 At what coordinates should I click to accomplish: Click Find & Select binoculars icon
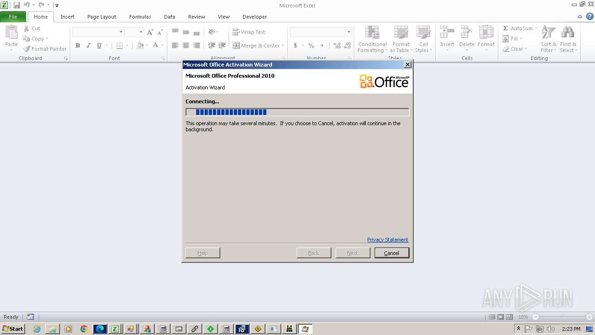click(x=568, y=33)
